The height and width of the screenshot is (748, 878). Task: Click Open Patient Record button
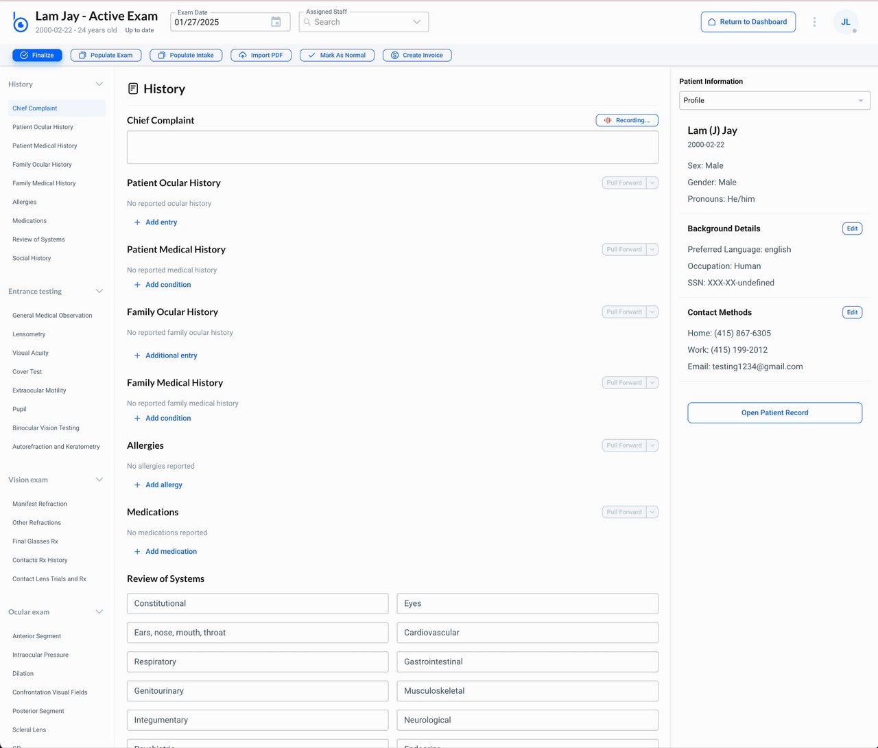click(774, 413)
